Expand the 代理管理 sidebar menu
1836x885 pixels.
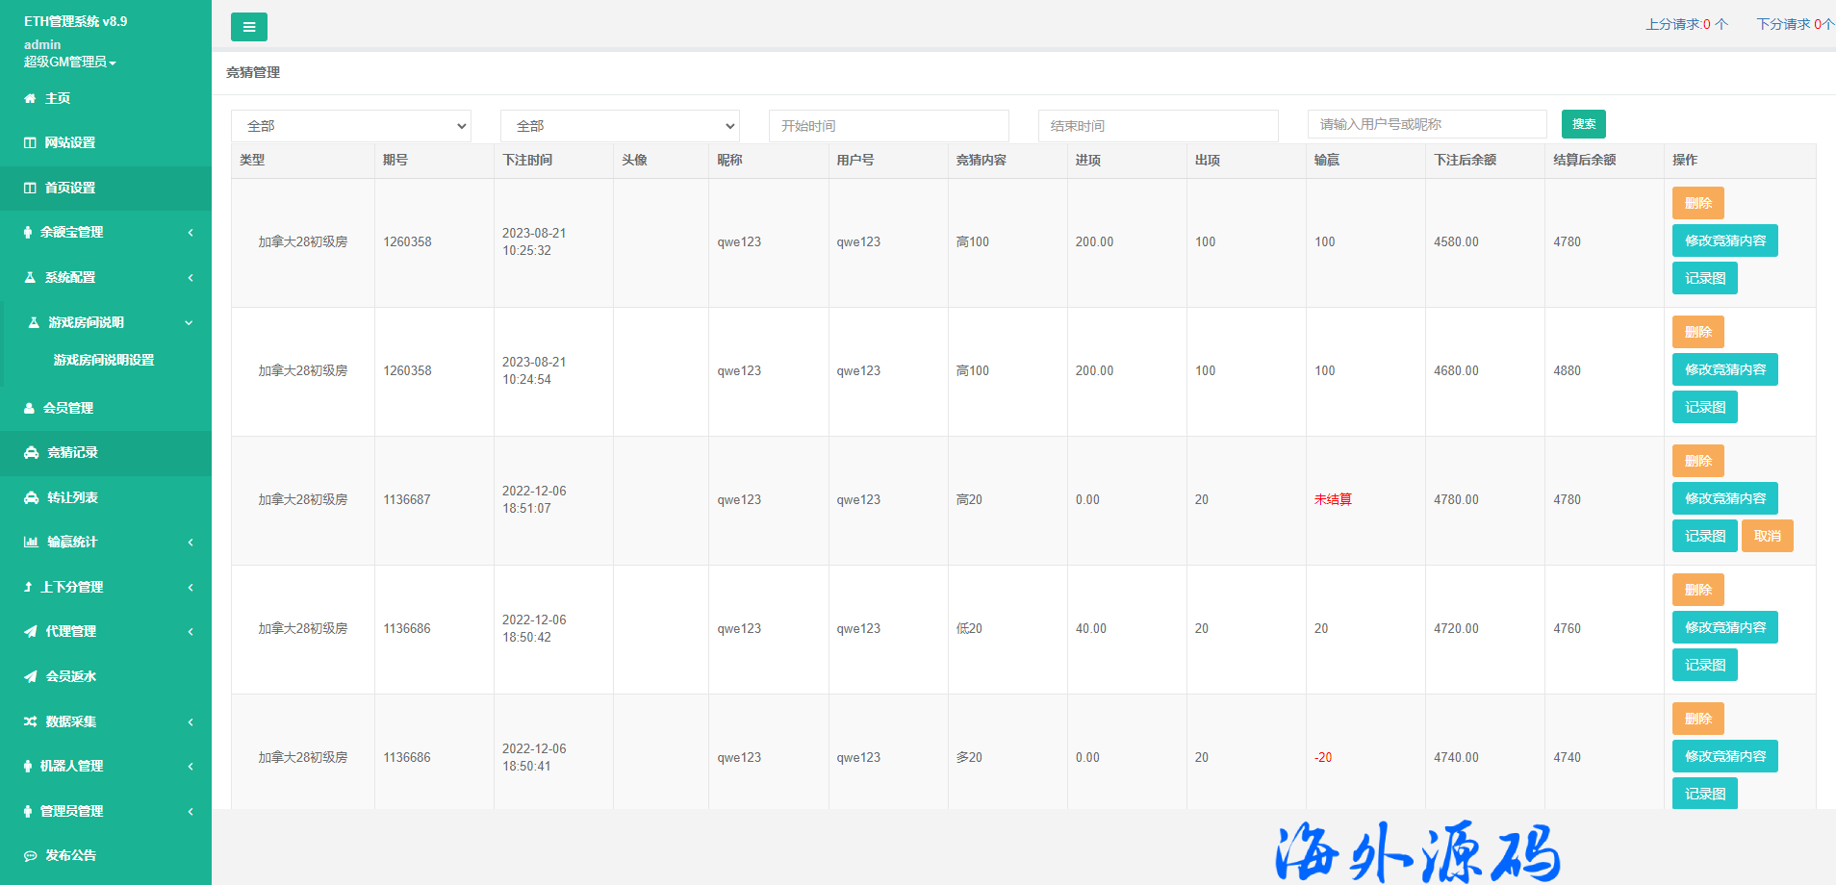tap(106, 631)
